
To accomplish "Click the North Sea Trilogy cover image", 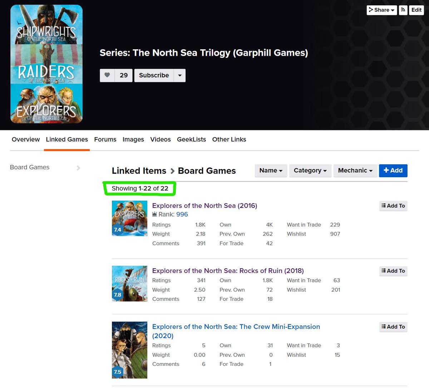I will pos(46,64).
